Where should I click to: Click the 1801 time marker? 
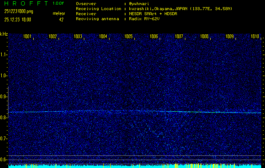tap(27, 37)
